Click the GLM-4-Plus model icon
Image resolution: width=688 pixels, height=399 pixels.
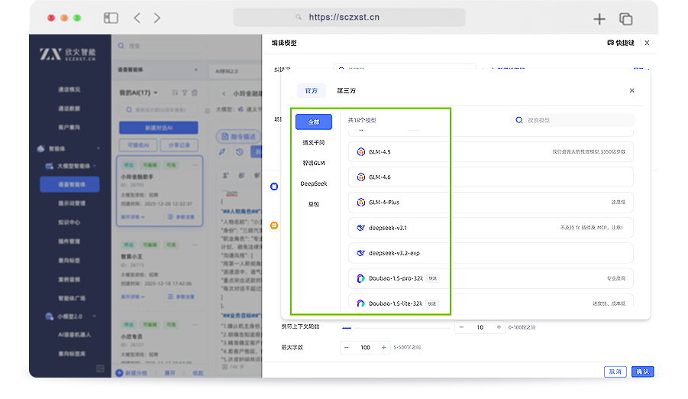pos(361,203)
